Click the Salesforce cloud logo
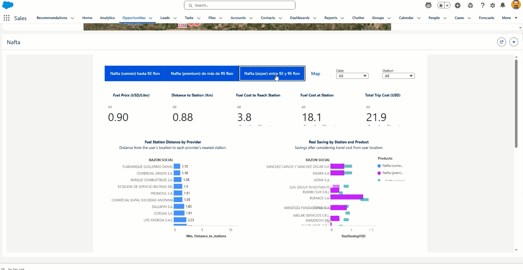The width and height of the screenshot is (523, 270). (8, 5)
